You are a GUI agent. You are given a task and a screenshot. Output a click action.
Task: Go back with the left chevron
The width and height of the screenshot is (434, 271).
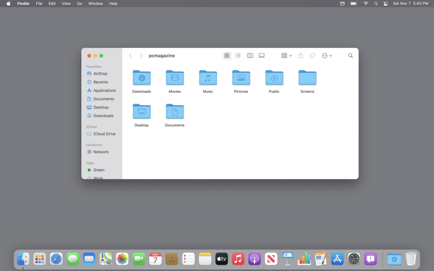[131, 56]
